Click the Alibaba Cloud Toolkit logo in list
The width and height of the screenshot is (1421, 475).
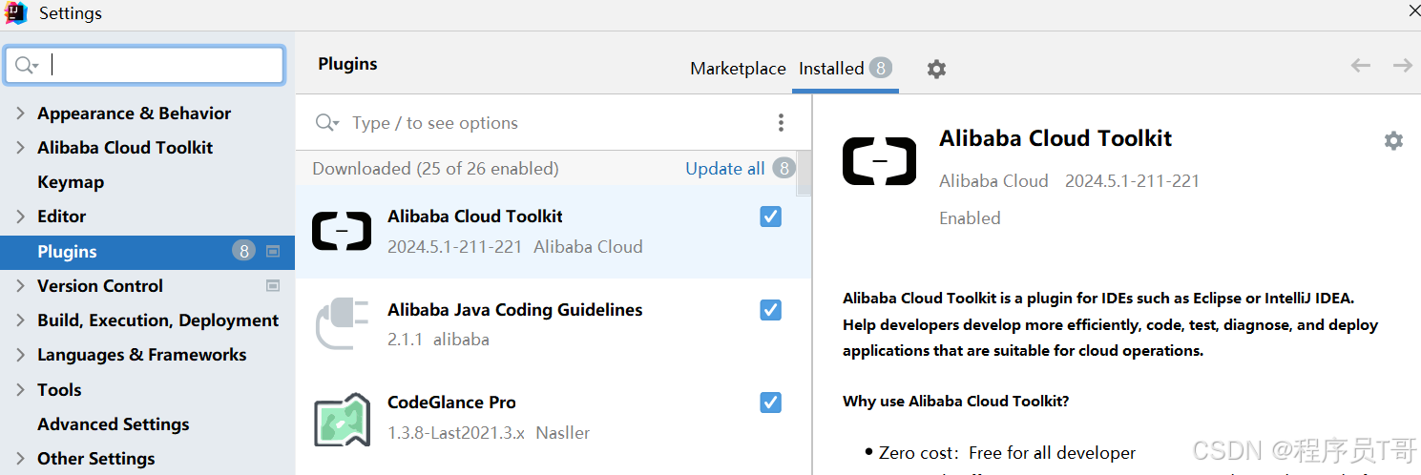click(x=342, y=232)
